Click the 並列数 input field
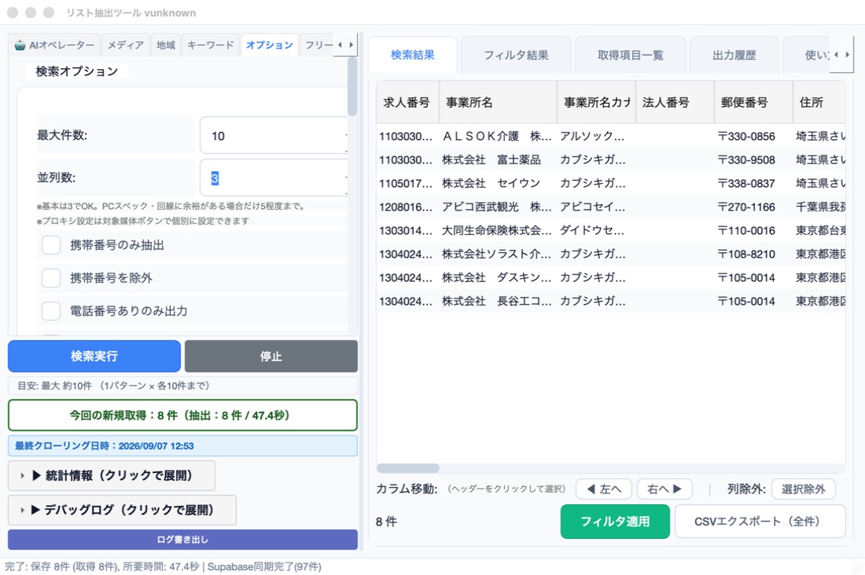Image resolution: width=865 pixels, height=575 pixels. tap(274, 178)
